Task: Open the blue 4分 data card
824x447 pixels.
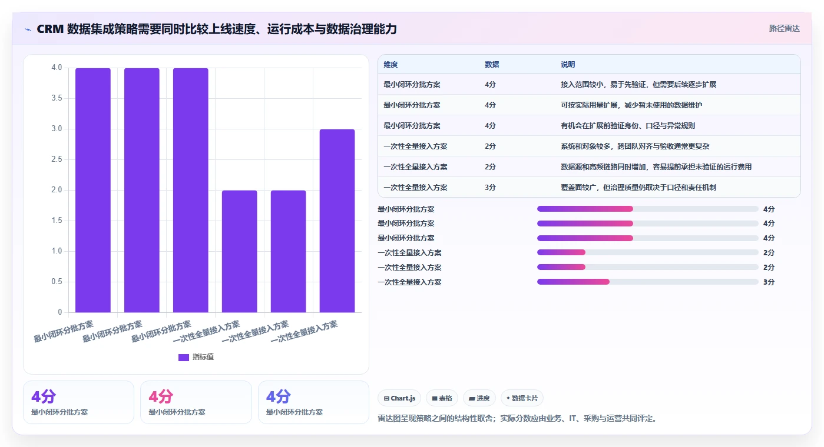Action: (x=313, y=402)
